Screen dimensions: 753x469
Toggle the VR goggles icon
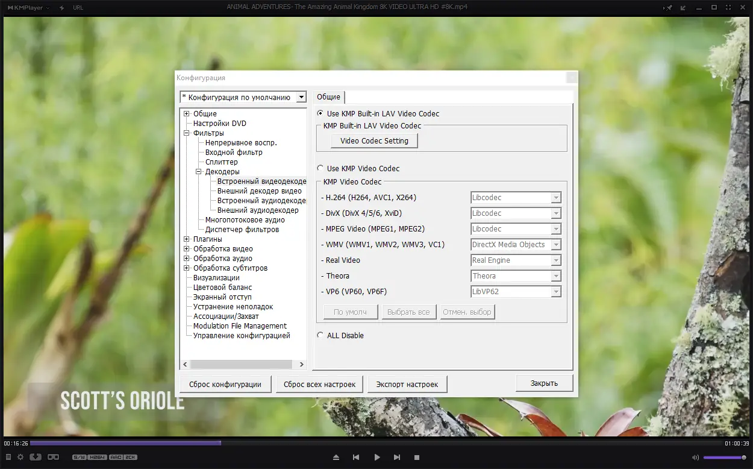click(x=53, y=457)
